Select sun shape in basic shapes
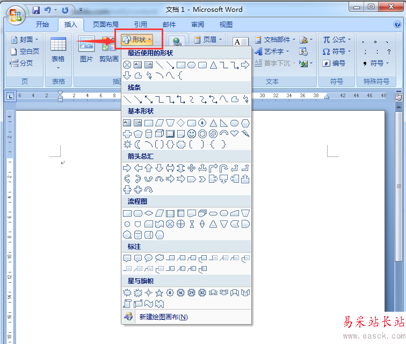Viewport: 406px width, 344px height. [x=127, y=145]
